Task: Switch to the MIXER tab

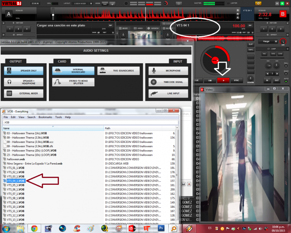Action: click(123, 28)
